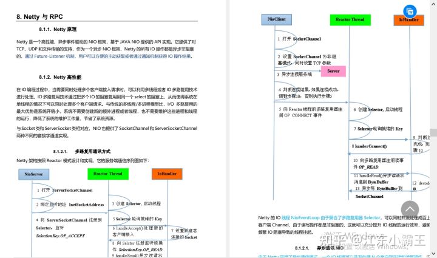Click the Reactor Thread box beside NioServer
The width and height of the screenshot is (437, 258).
pyautogui.click(x=108, y=174)
